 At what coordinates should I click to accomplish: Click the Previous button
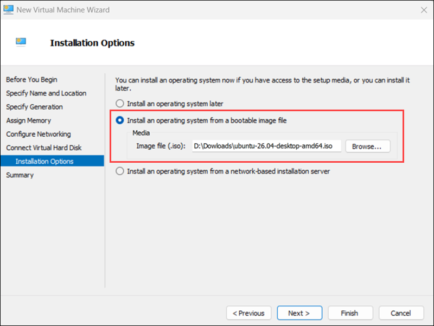click(x=248, y=313)
